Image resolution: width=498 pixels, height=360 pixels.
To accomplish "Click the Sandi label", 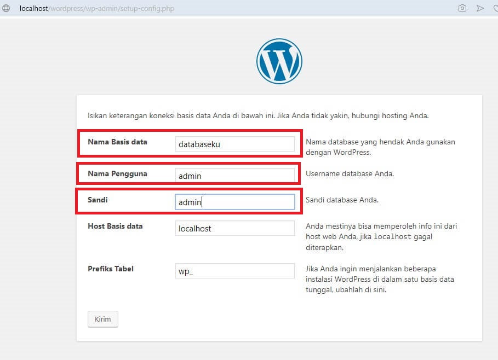I will pyautogui.click(x=97, y=199).
